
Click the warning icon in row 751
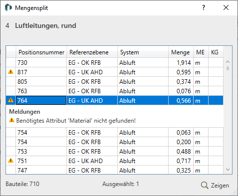11,161
